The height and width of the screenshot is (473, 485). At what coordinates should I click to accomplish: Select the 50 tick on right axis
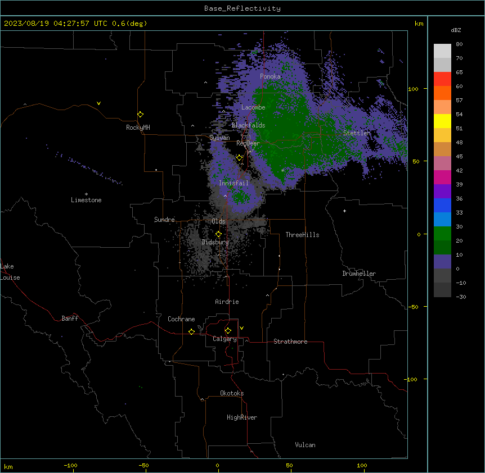(x=416, y=161)
